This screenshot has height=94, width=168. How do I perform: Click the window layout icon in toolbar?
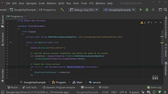[160, 10]
